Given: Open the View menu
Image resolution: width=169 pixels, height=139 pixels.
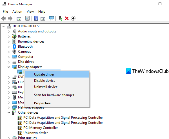Looking at the screenshot, I should click(x=30, y=12).
